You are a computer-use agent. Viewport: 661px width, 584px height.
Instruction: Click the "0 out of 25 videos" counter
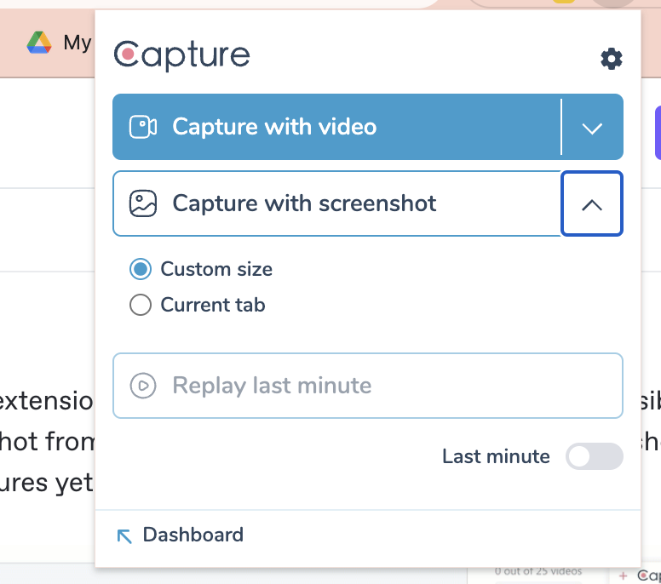537,571
